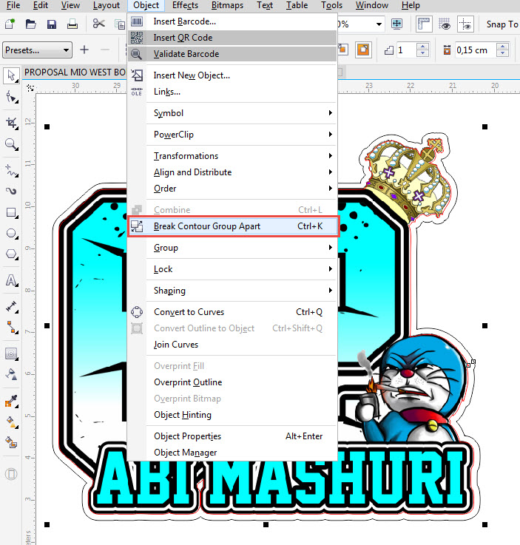Open the Snap To options
Viewport: 520px width, 545px height.
click(502, 24)
